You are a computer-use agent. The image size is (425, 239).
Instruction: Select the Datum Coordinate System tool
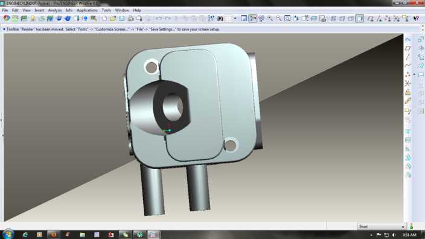pos(407,83)
